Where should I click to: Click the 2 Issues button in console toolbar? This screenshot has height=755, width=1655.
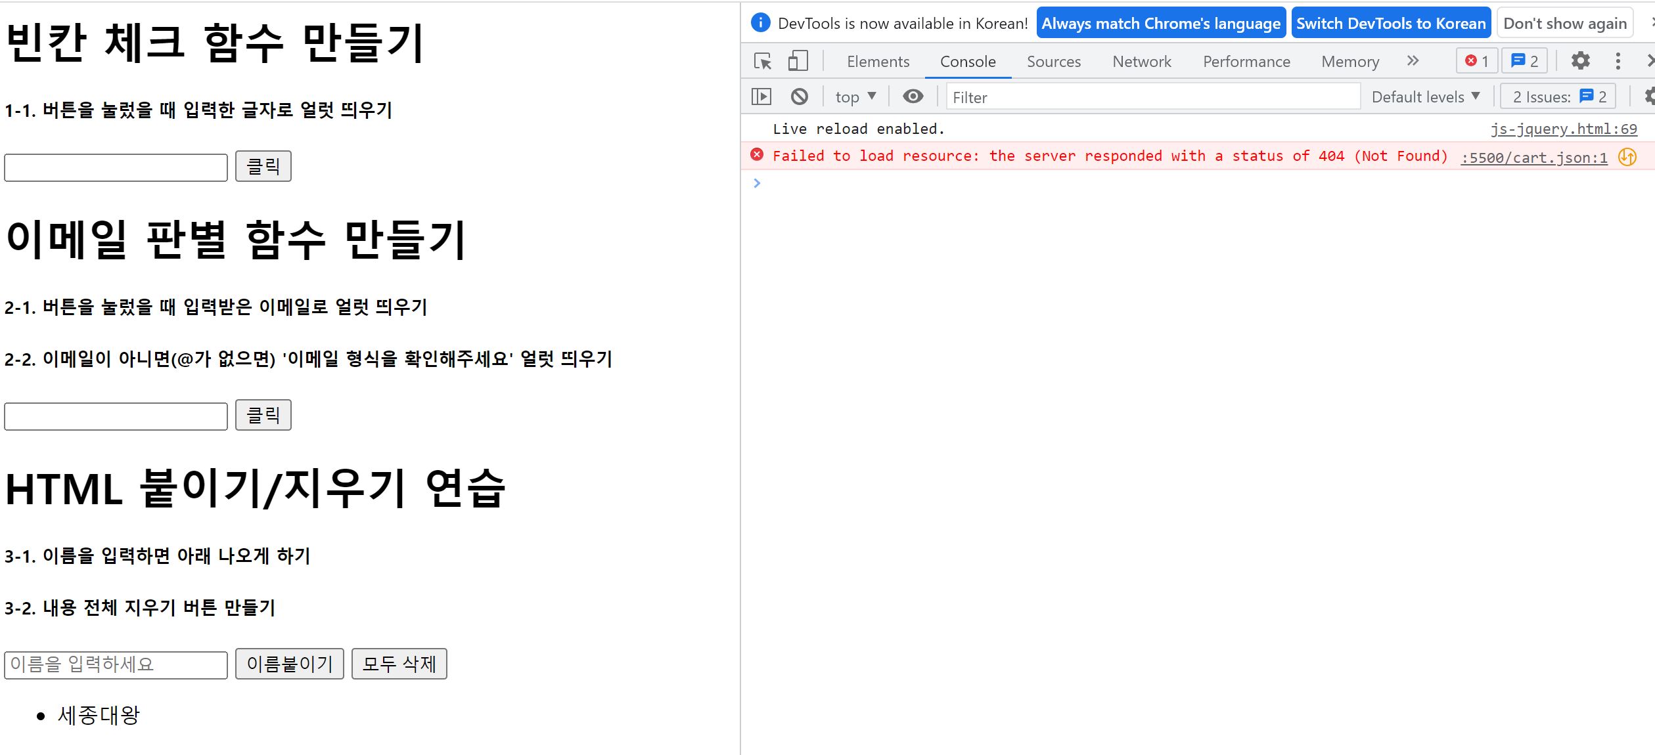click(x=1558, y=97)
